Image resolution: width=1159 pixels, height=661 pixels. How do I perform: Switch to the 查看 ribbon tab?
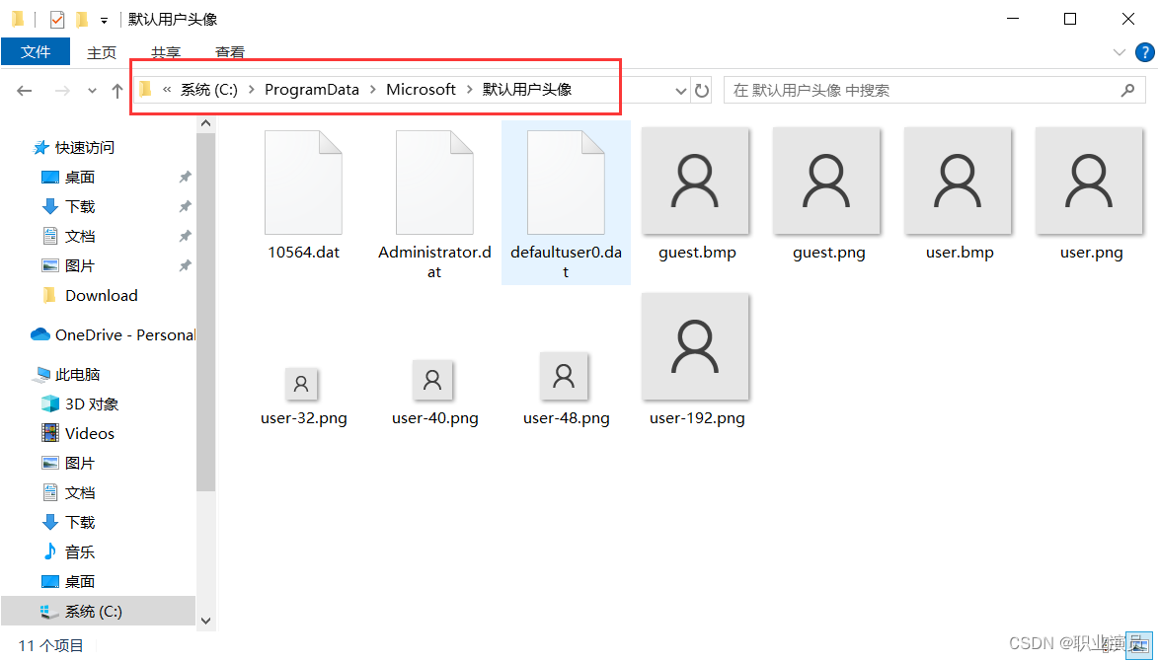click(x=230, y=52)
